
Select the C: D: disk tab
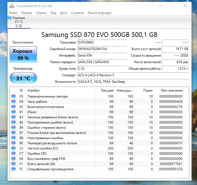coord(19,26)
